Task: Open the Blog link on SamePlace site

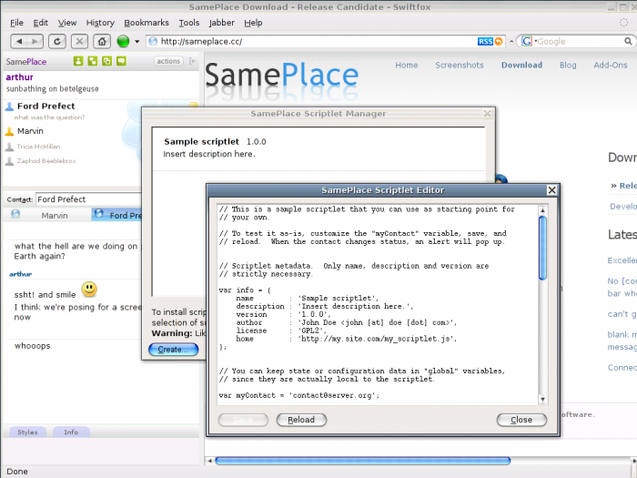Action: (568, 65)
